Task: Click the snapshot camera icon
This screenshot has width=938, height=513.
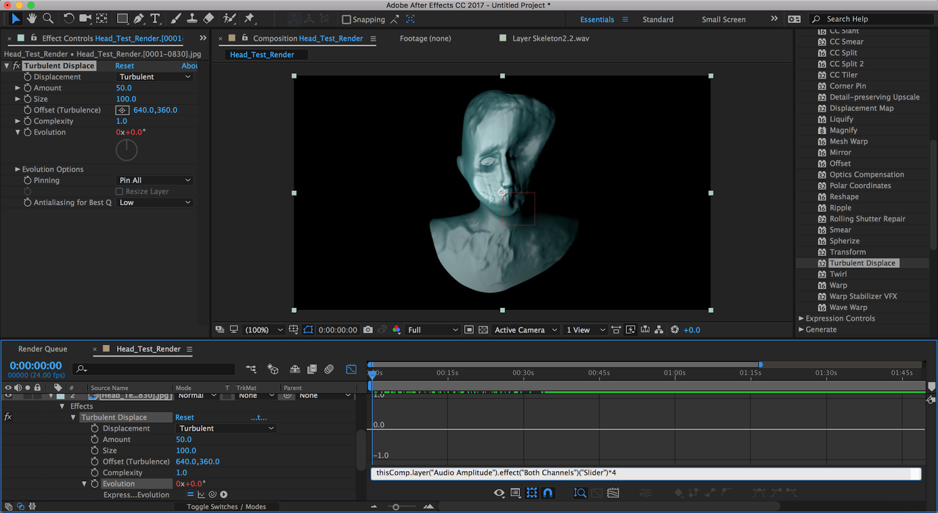Action: click(x=368, y=330)
